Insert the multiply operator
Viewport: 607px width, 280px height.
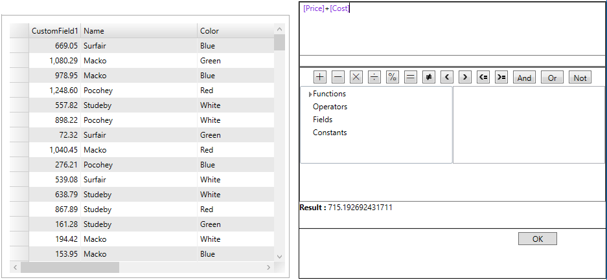[356, 77]
